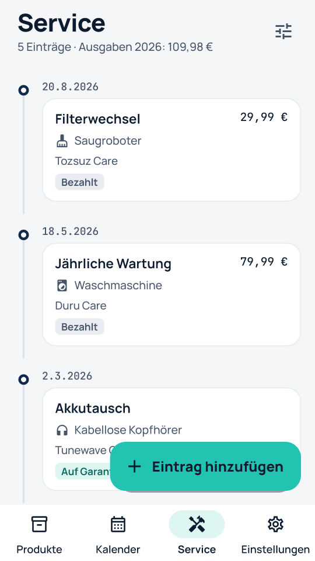The width and height of the screenshot is (315, 561).
Task: Select the 18.5.2026 timeline marker
Action: (x=23, y=235)
